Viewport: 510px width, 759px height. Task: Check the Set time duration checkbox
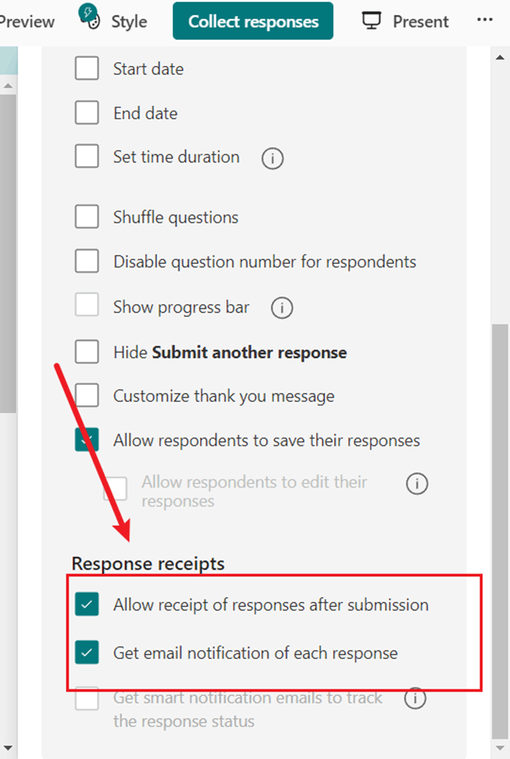[87, 156]
